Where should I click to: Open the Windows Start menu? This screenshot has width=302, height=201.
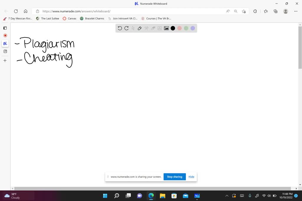(105, 196)
